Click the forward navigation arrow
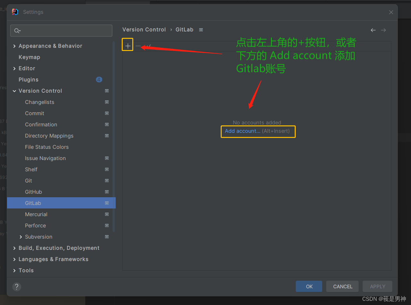 pos(383,30)
